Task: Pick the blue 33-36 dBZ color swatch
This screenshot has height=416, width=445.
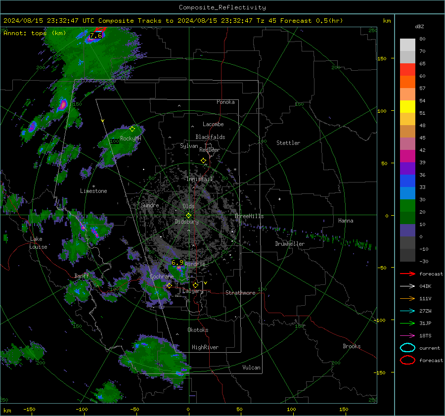Action: tap(407, 181)
